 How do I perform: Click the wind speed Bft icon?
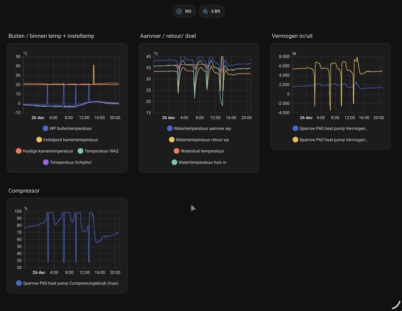tap(205, 11)
